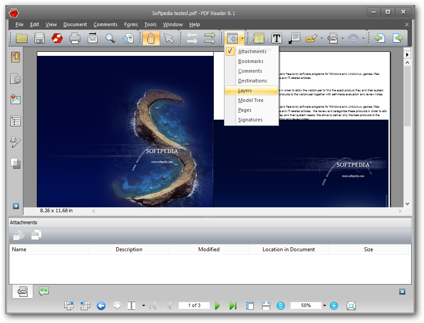Open the Document menu

pyautogui.click(x=75, y=24)
